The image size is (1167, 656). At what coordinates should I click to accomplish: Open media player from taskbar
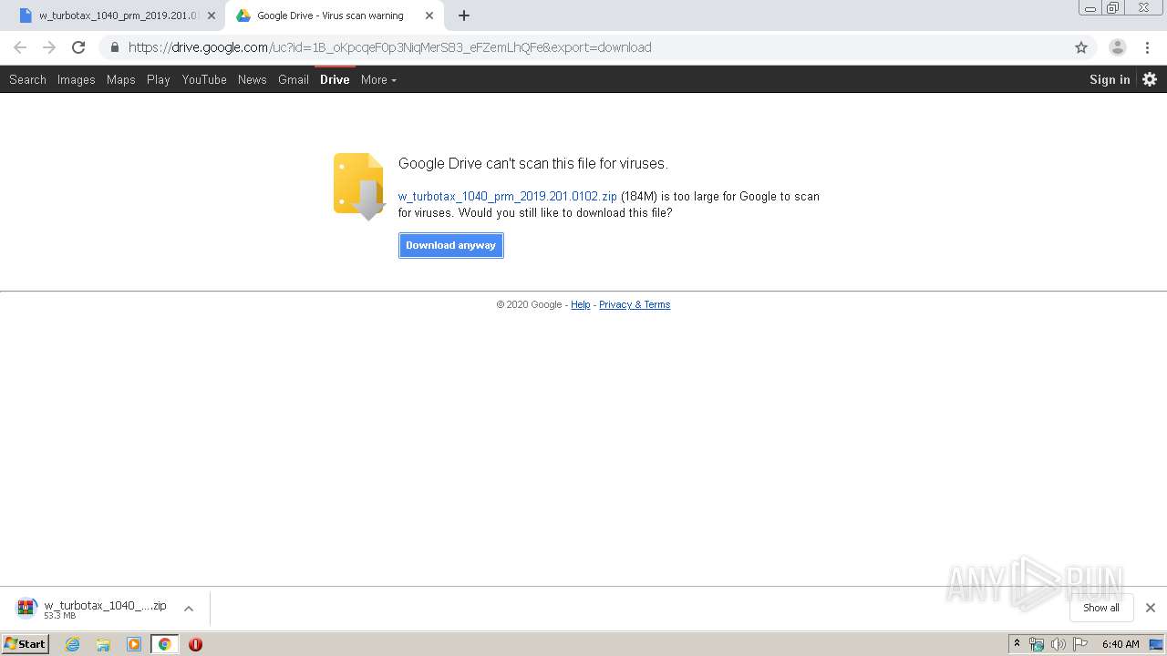134,644
